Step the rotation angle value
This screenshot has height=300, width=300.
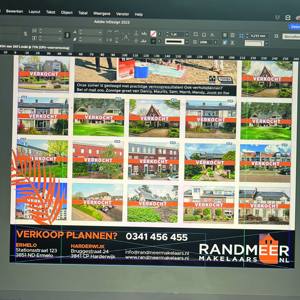pos(80,32)
